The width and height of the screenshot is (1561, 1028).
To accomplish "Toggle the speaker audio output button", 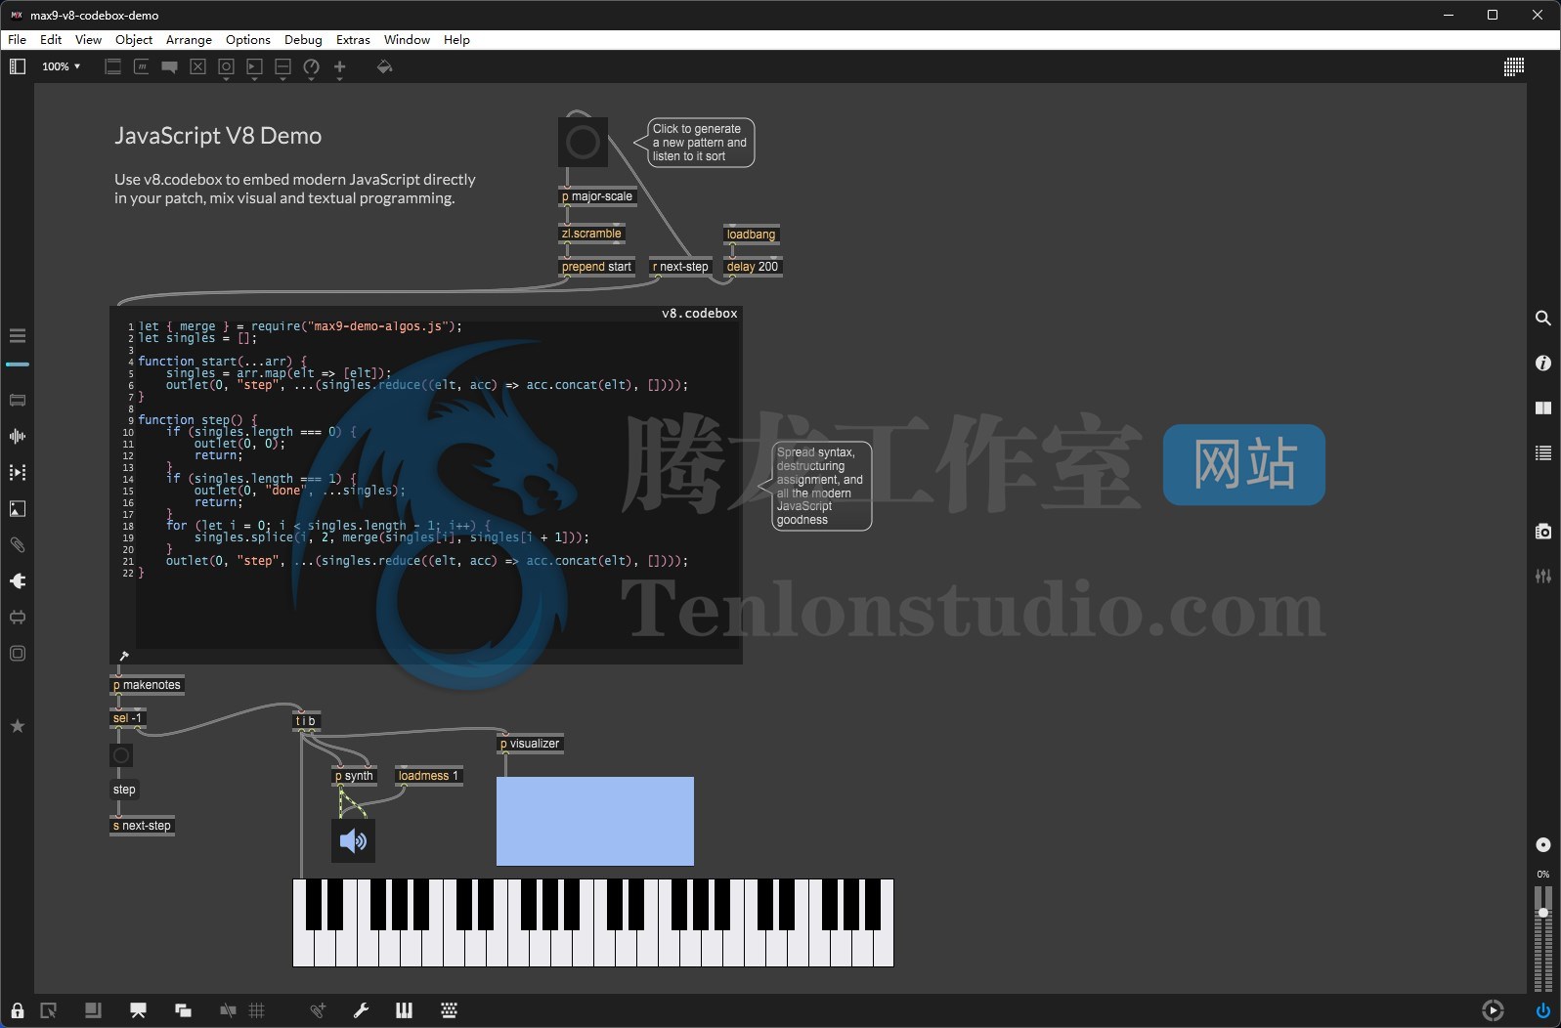I will [x=353, y=840].
